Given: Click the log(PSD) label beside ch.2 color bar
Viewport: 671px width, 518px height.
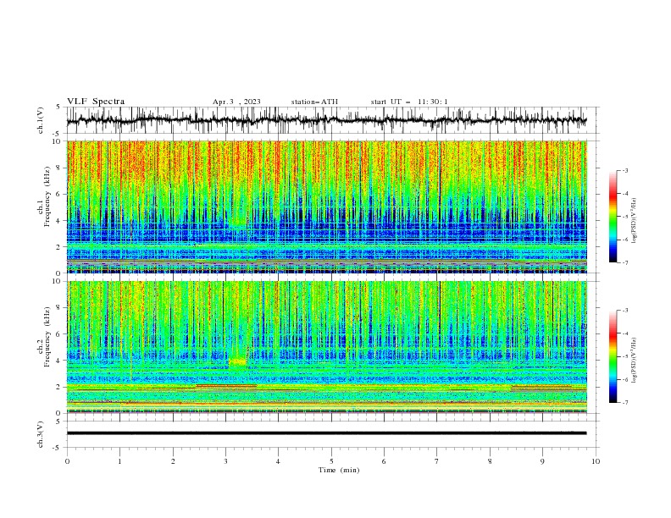Looking at the screenshot, I should coord(635,360).
